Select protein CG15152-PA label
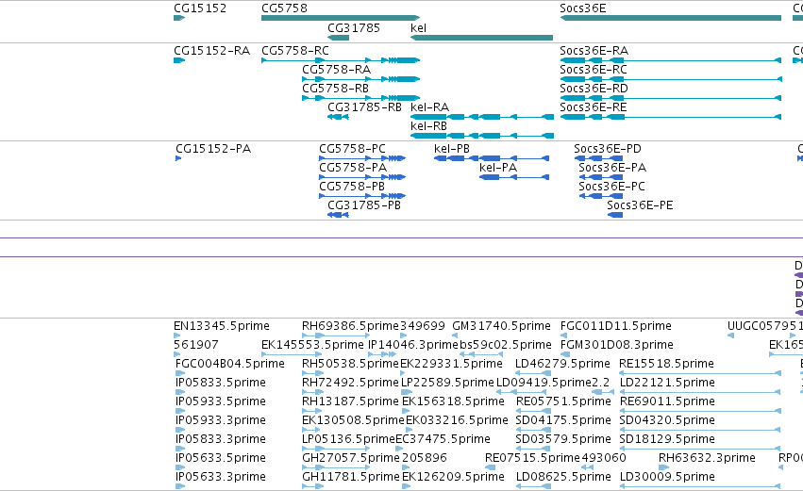The height and width of the screenshot is (491, 803). click(x=213, y=149)
